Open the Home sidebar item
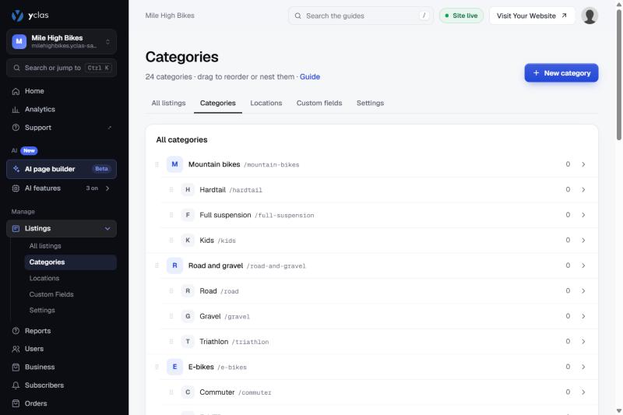 (62, 91)
